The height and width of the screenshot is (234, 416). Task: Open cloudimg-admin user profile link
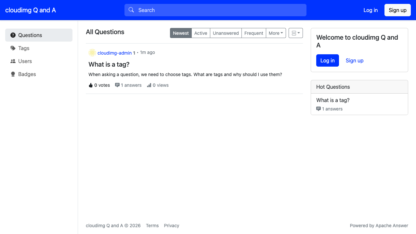pos(114,53)
